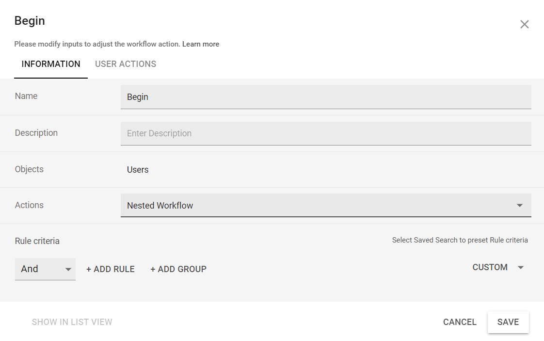Open the Learn more link

200,44
